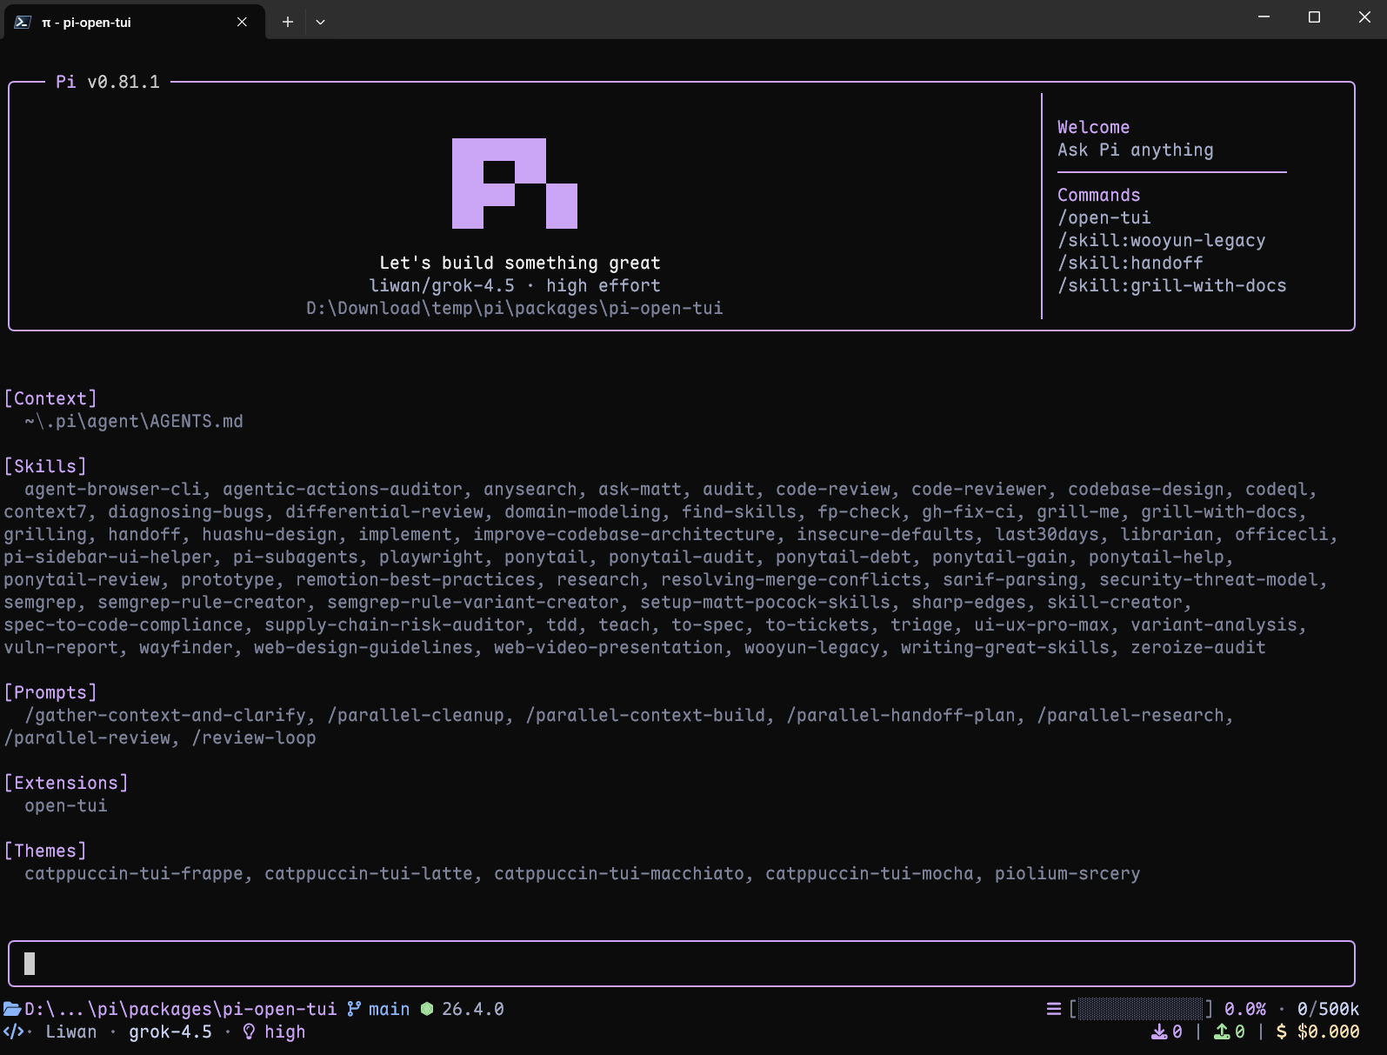
Task: Click the D:\...\pi\packages\pi-open-tui status path
Action: [180, 1009]
